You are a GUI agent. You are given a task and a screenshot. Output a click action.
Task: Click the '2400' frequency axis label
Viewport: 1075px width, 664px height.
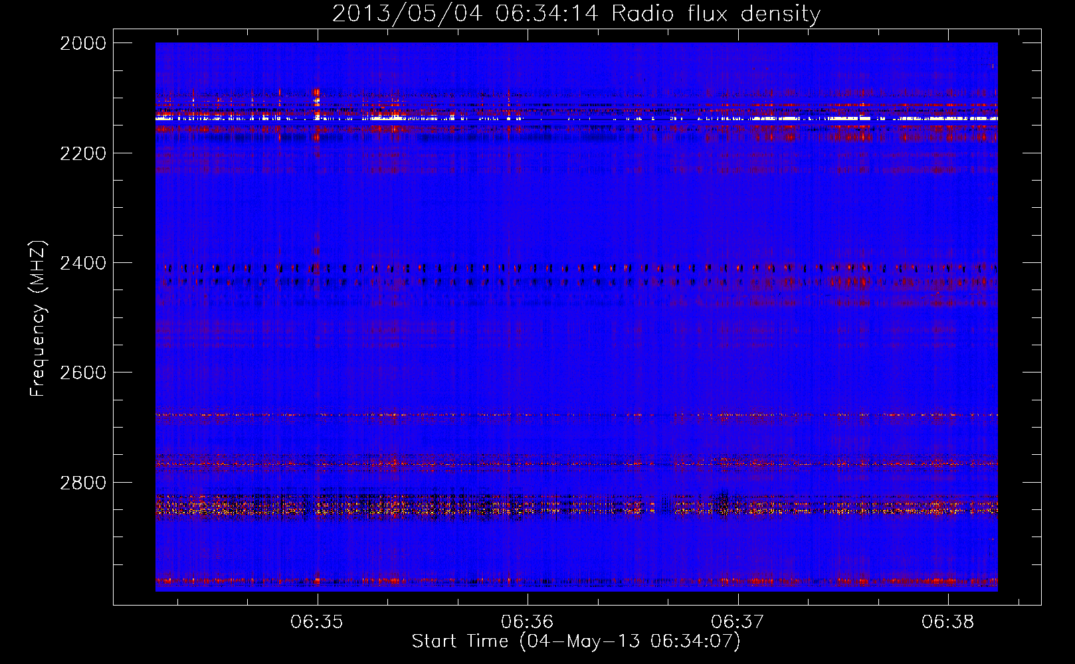coord(83,264)
